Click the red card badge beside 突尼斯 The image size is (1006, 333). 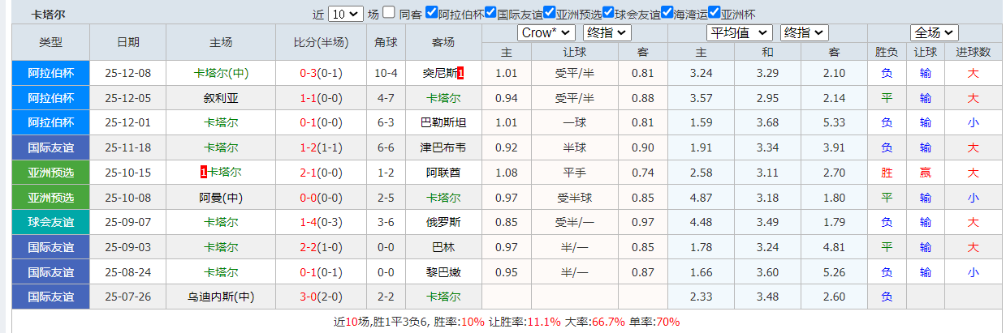(460, 73)
